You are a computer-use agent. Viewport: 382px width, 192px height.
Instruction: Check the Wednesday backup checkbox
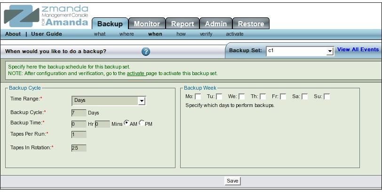coord(241,97)
